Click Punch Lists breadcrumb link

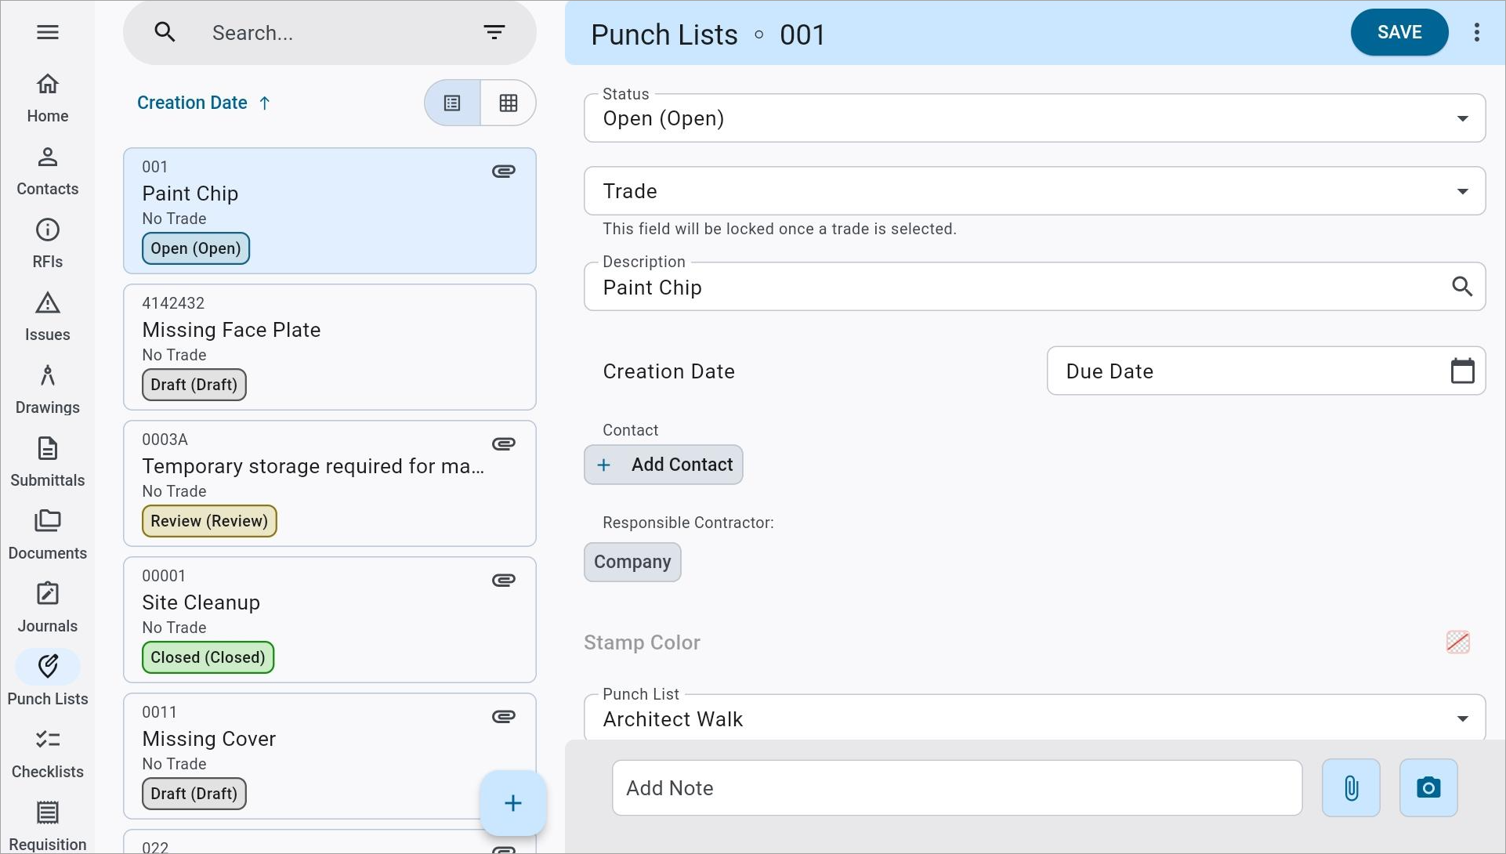[664, 34]
